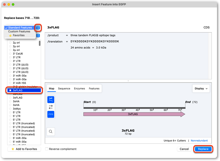Switch to the Features tab
220x161 pixels.
pos(94,89)
